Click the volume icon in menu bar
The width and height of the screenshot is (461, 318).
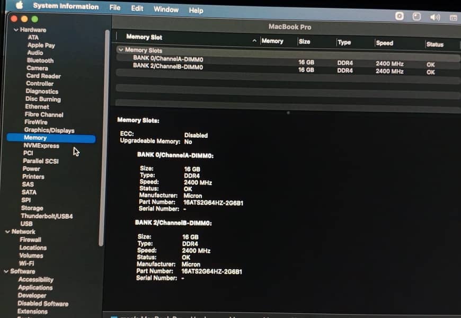(x=435, y=17)
